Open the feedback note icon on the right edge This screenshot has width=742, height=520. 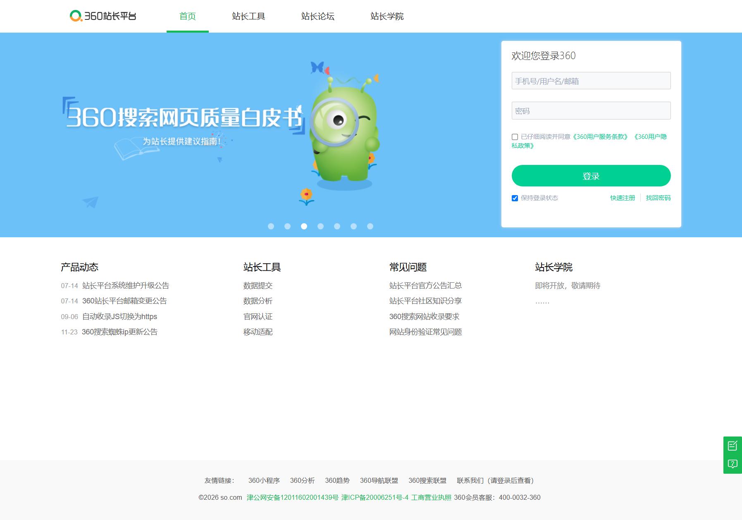(732, 446)
